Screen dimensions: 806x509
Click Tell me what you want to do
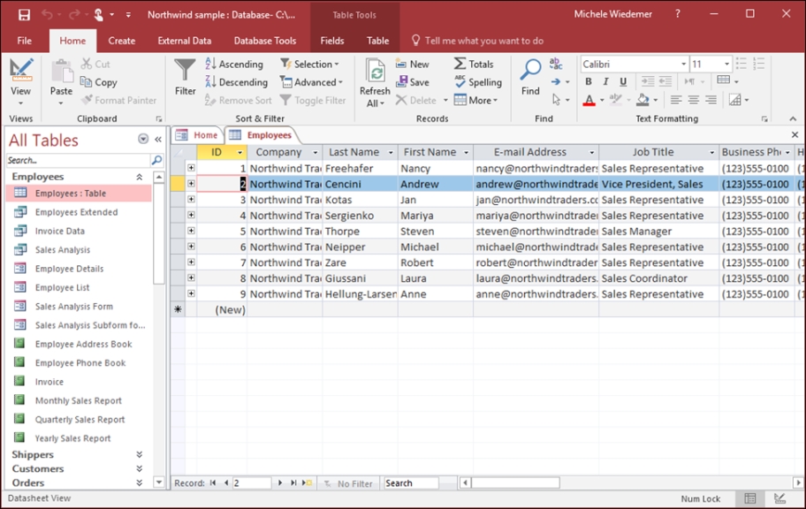point(477,41)
